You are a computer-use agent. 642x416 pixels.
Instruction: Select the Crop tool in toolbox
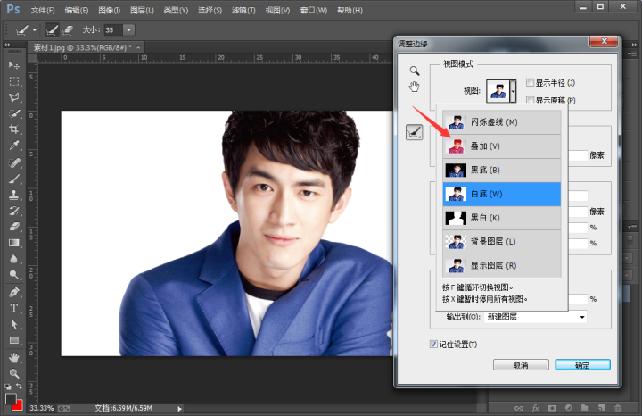pyautogui.click(x=14, y=129)
